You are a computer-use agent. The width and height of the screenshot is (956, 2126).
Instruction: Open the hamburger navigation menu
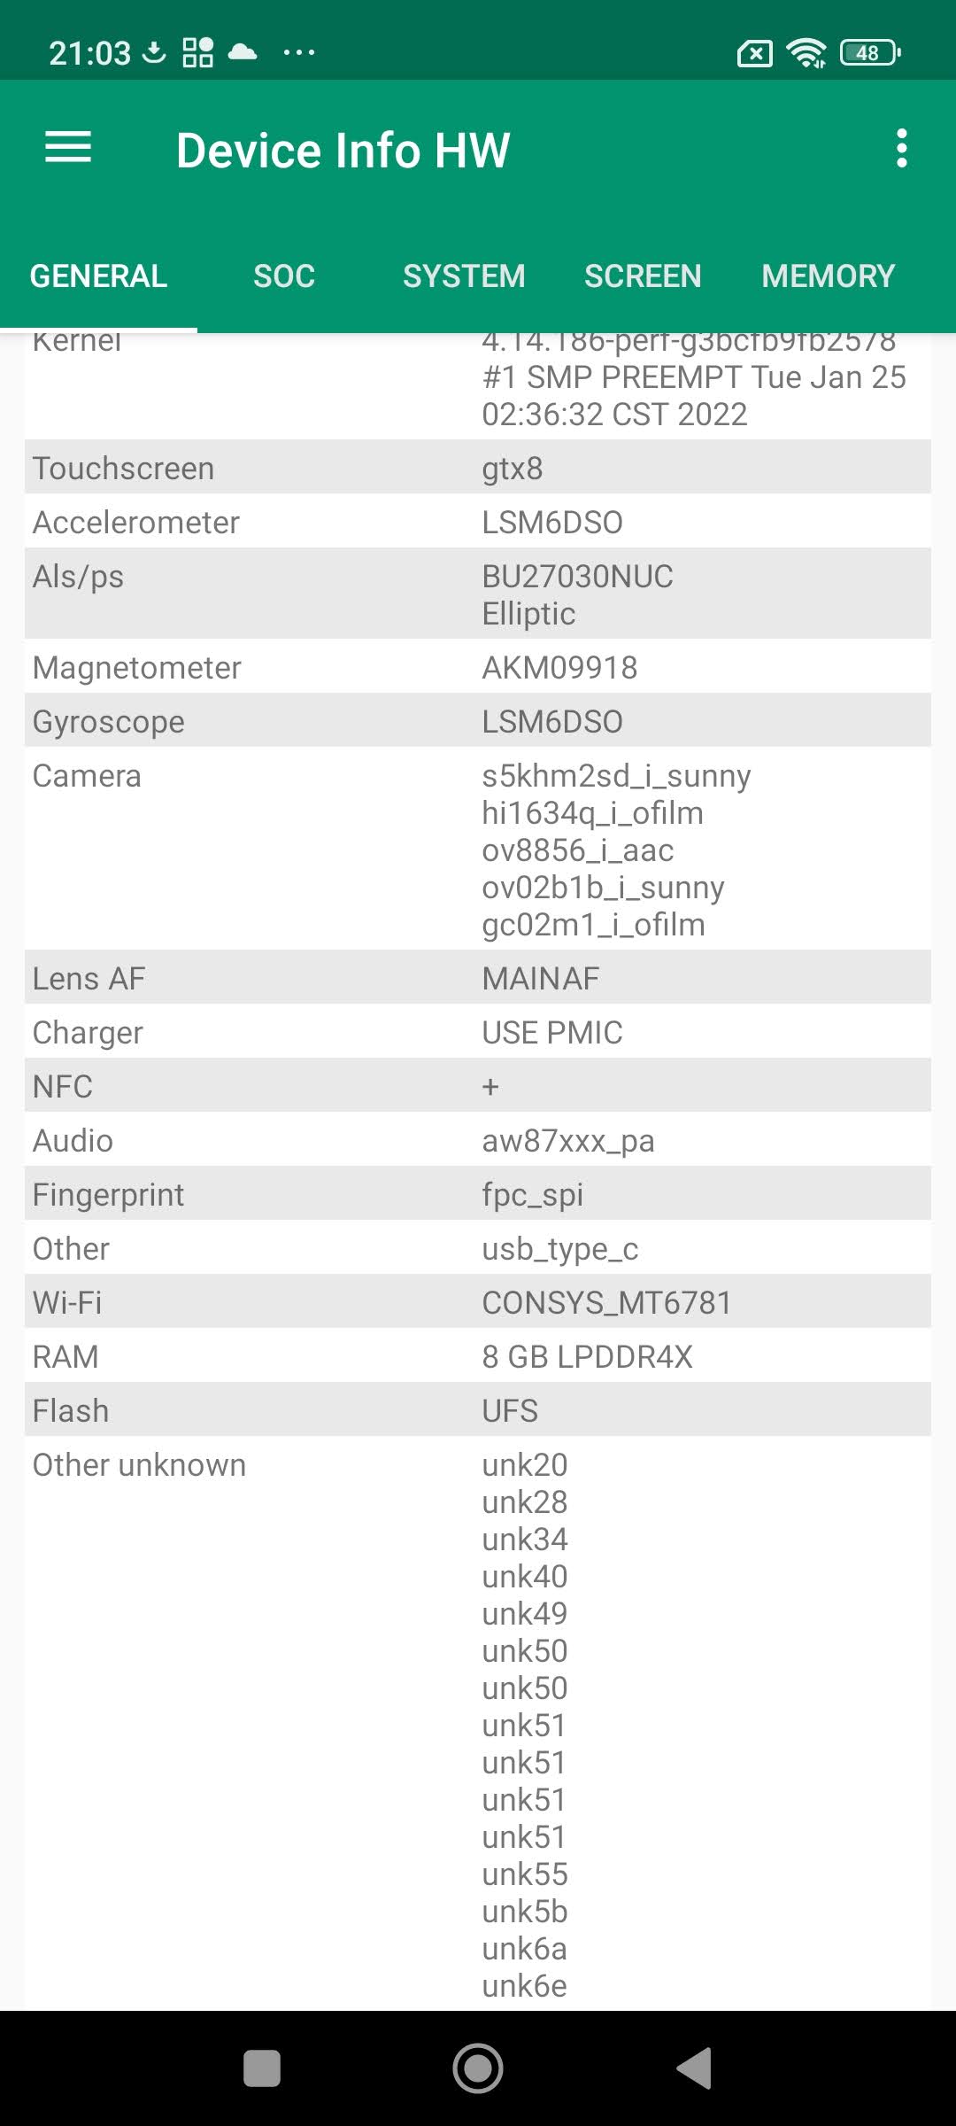[68, 148]
